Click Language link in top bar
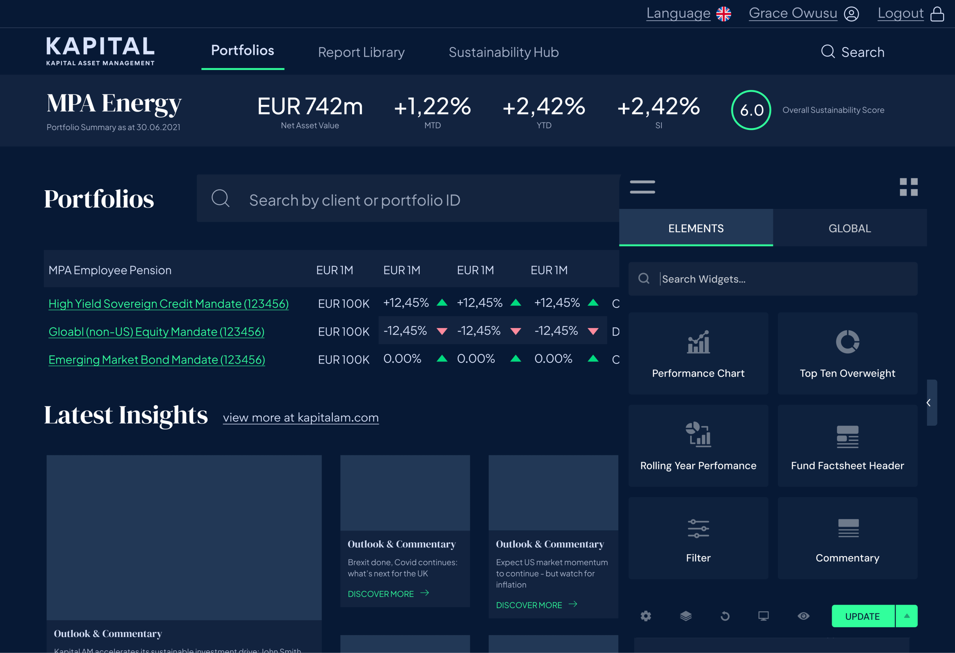This screenshot has height=653, width=955. [x=678, y=13]
